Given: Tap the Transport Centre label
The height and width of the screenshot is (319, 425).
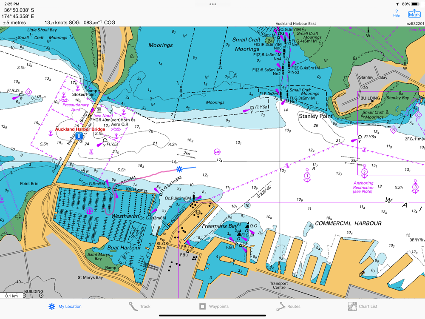Looking at the screenshot, I should [x=279, y=285].
